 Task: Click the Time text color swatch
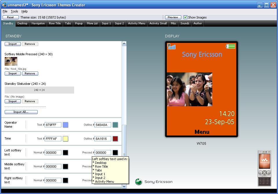tap(65, 139)
